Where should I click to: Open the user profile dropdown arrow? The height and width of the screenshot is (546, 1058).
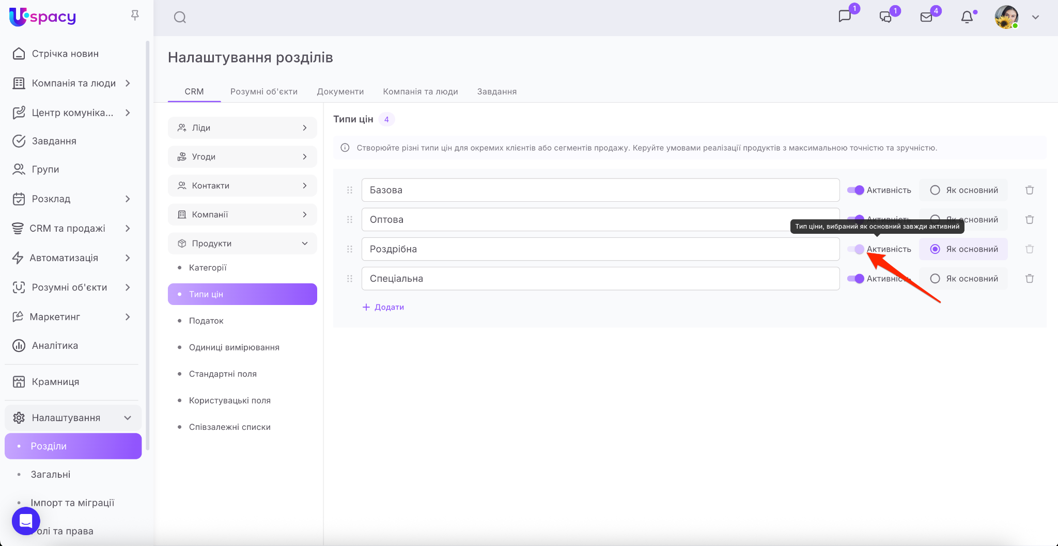(x=1035, y=18)
